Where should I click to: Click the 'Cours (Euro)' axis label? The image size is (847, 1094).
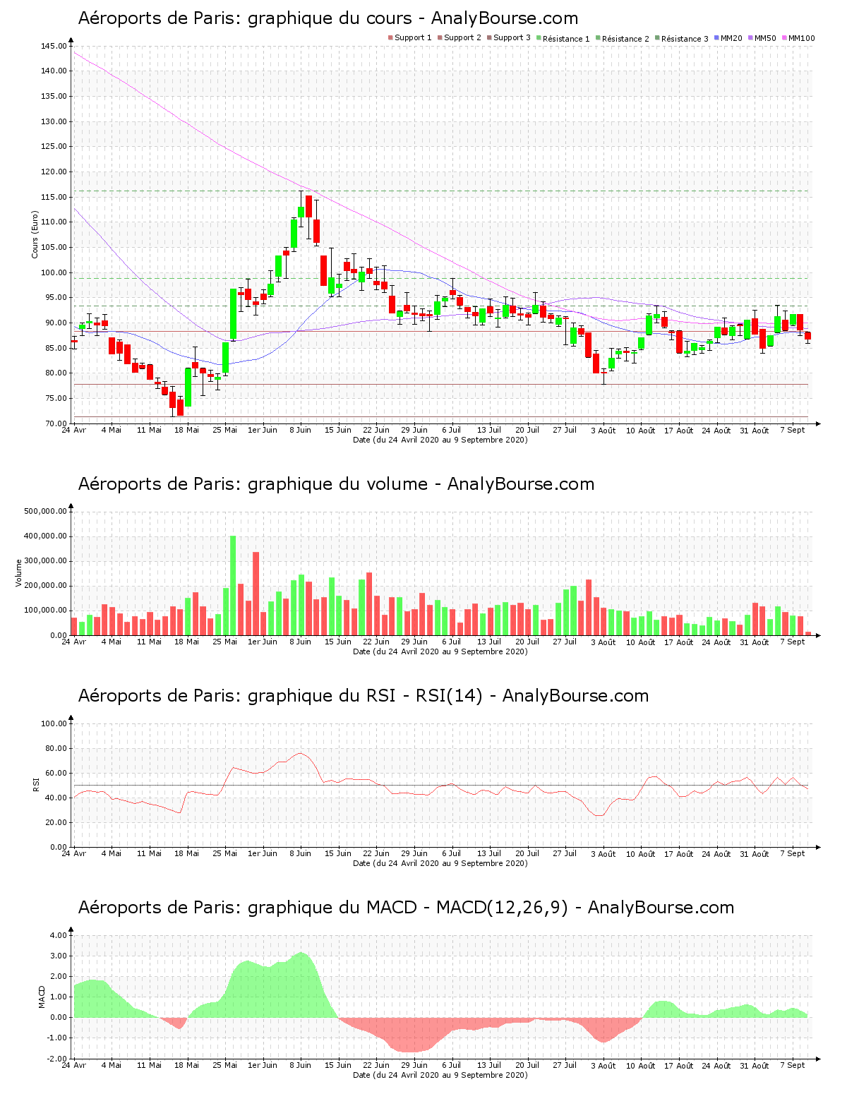coord(35,234)
